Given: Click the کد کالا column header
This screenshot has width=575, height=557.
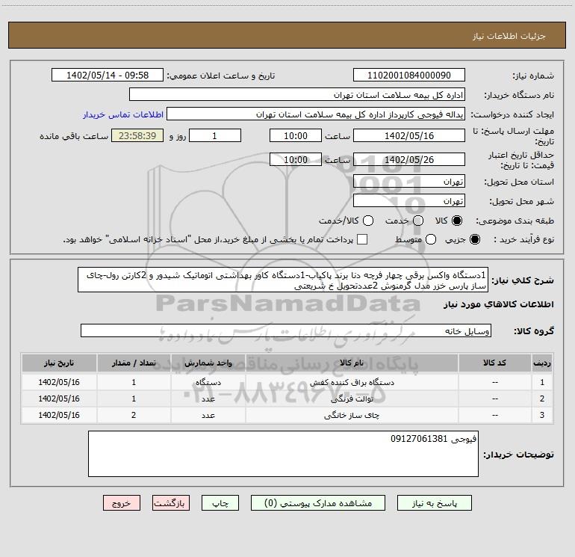Looking at the screenshot, I should tap(494, 363).
